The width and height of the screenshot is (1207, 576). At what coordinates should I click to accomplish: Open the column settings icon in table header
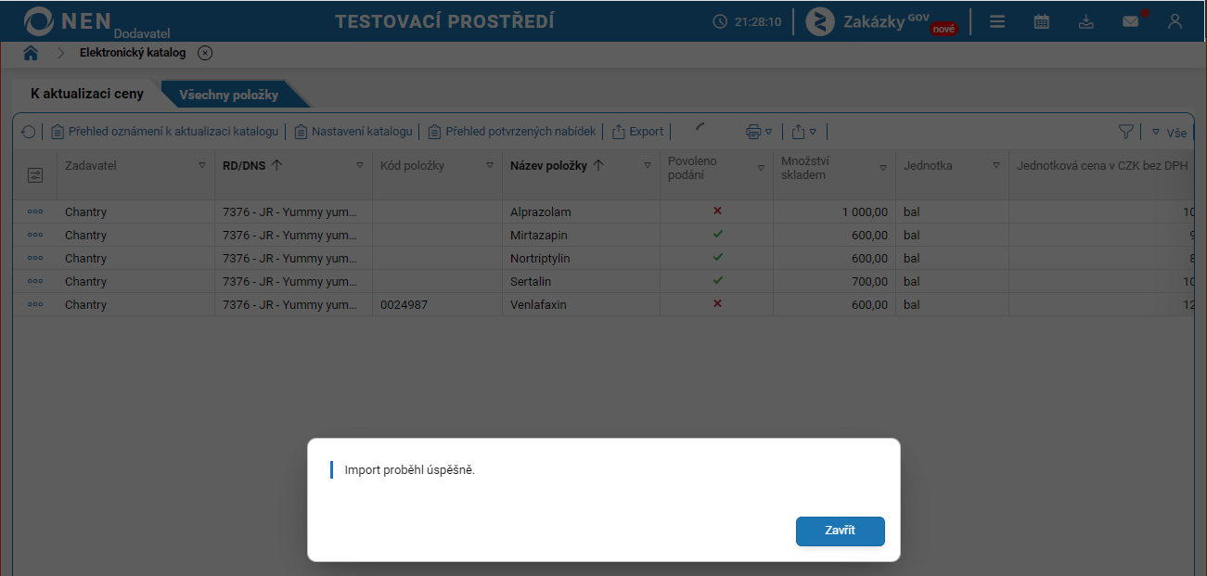pos(35,174)
